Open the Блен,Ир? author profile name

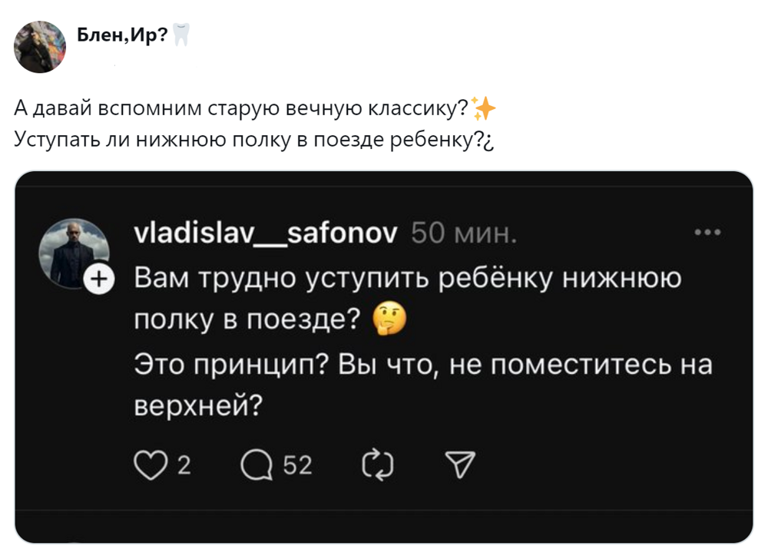[123, 36]
